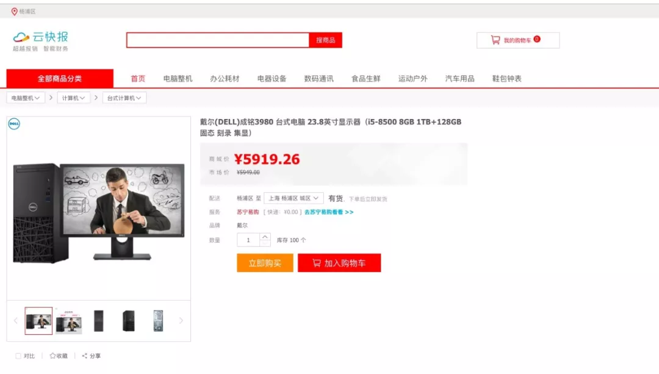Click the quantity input showing 1

[248, 240]
